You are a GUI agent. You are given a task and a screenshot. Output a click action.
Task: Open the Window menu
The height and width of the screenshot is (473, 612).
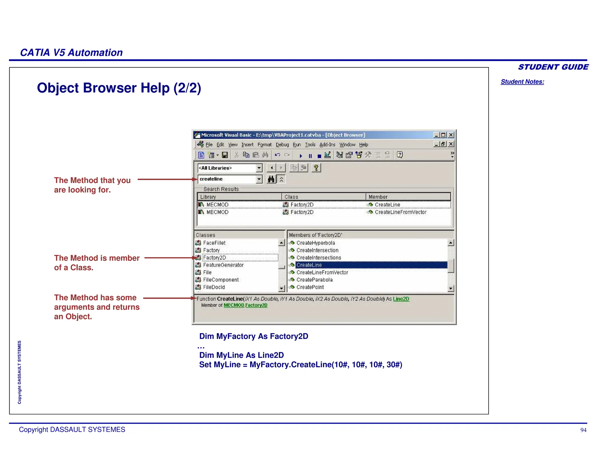click(x=347, y=145)
